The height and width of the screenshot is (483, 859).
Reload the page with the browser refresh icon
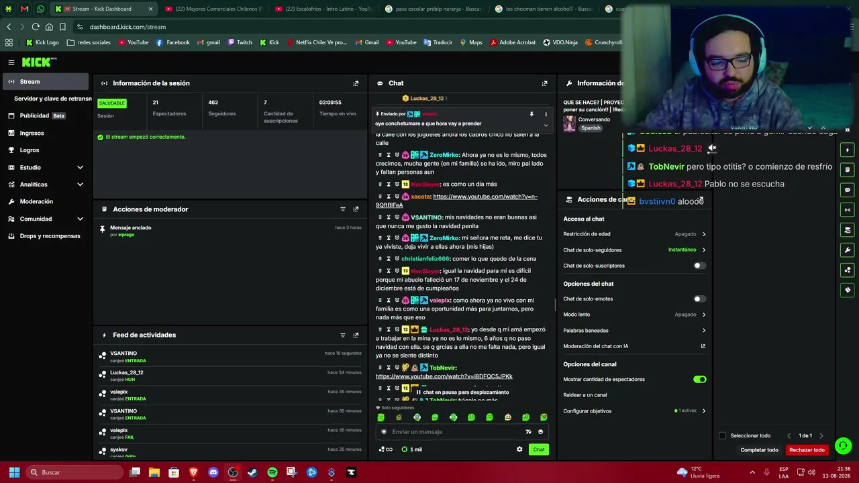click(36, 27)
